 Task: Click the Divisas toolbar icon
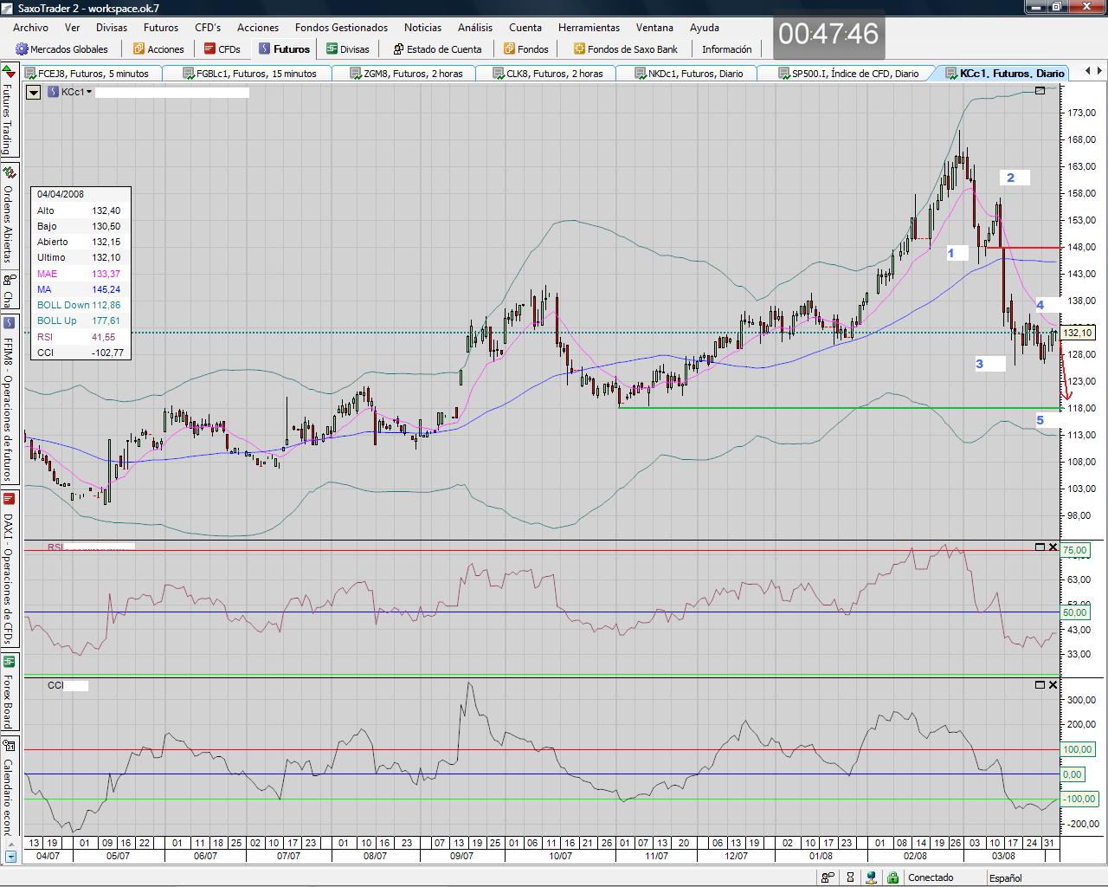(x=332, y=49)
